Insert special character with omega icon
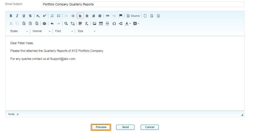The width and height of the screenshot is (254, 134). (114, 23)
